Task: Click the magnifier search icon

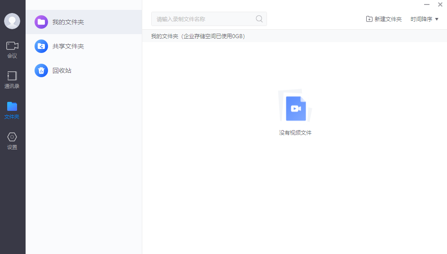Action: [x=259, y=19]
